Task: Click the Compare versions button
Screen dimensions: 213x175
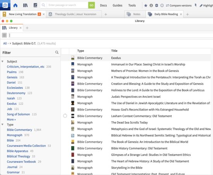Action: [x=179, y=5]
